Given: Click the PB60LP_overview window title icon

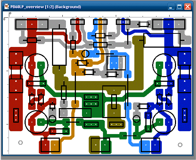Looking at the screenshot, I should pos(6,6).
